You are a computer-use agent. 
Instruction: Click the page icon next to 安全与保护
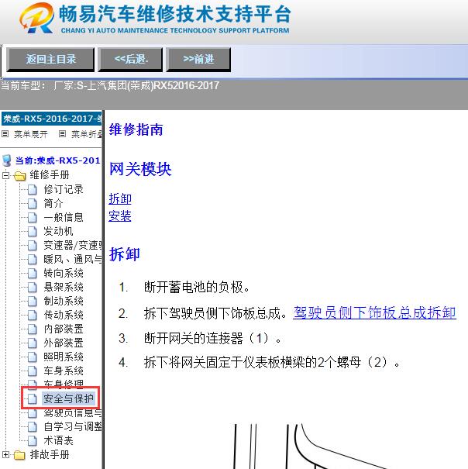32,398
